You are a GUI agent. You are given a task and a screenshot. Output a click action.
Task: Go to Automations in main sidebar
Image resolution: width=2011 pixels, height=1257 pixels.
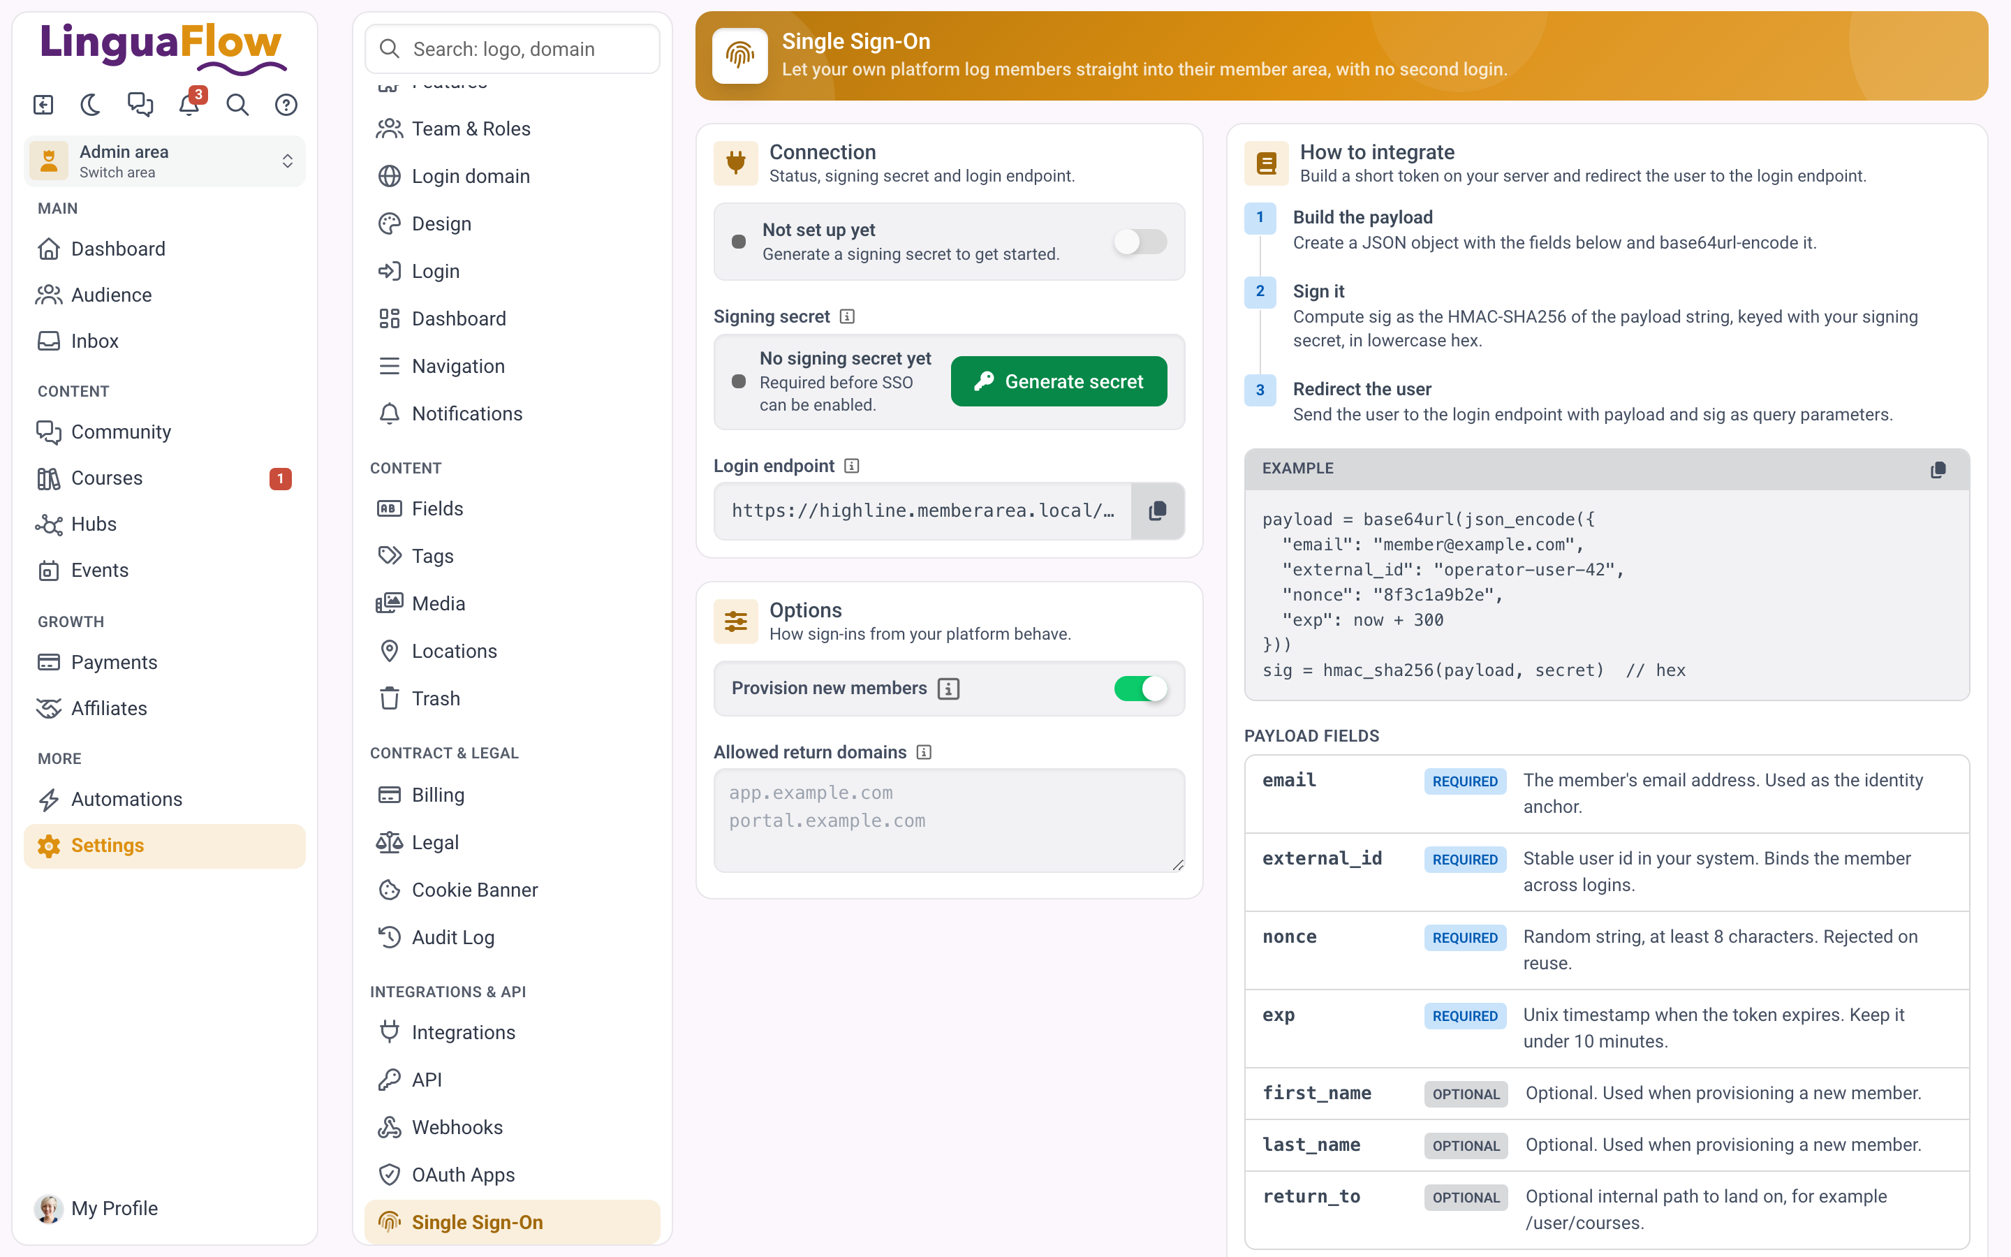point(165,799)
